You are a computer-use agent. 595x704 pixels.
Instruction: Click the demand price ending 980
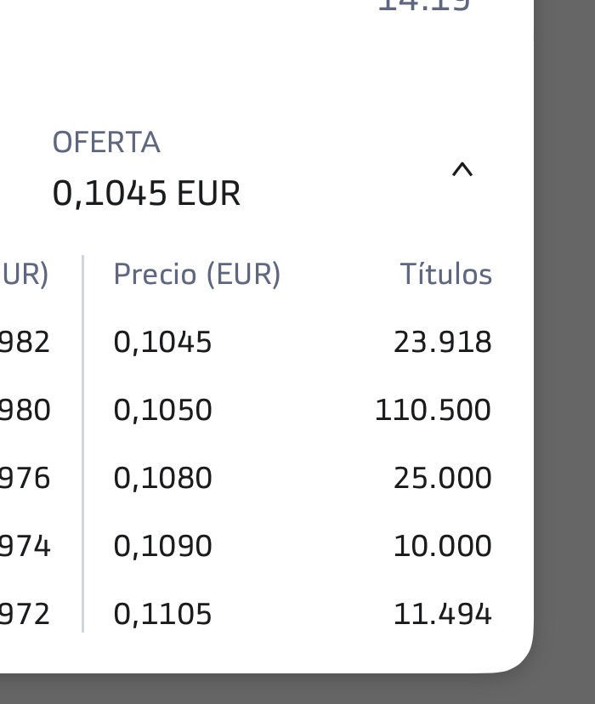click(25, 410)
